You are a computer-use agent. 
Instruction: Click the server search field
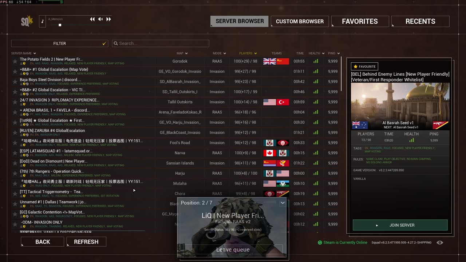point(161,43)
